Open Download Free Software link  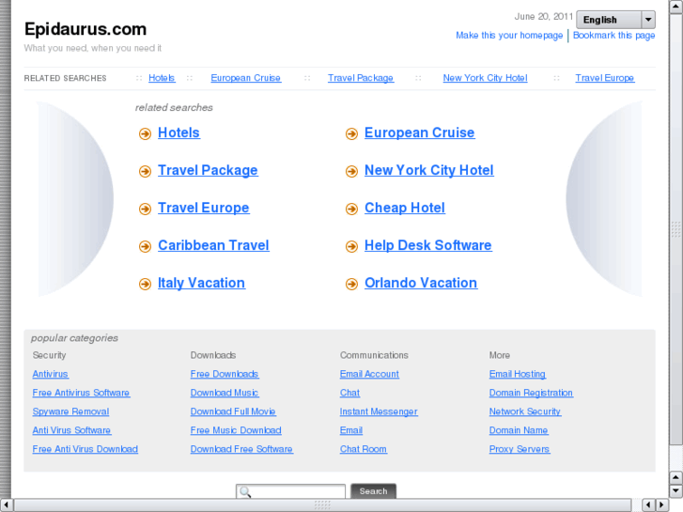pos(241,449)
